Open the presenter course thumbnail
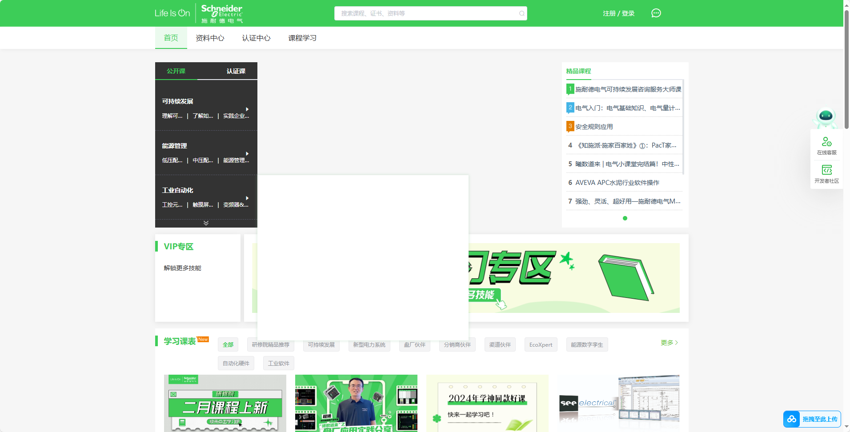Screen dimensions: 850x432 [x=356, y=403]
